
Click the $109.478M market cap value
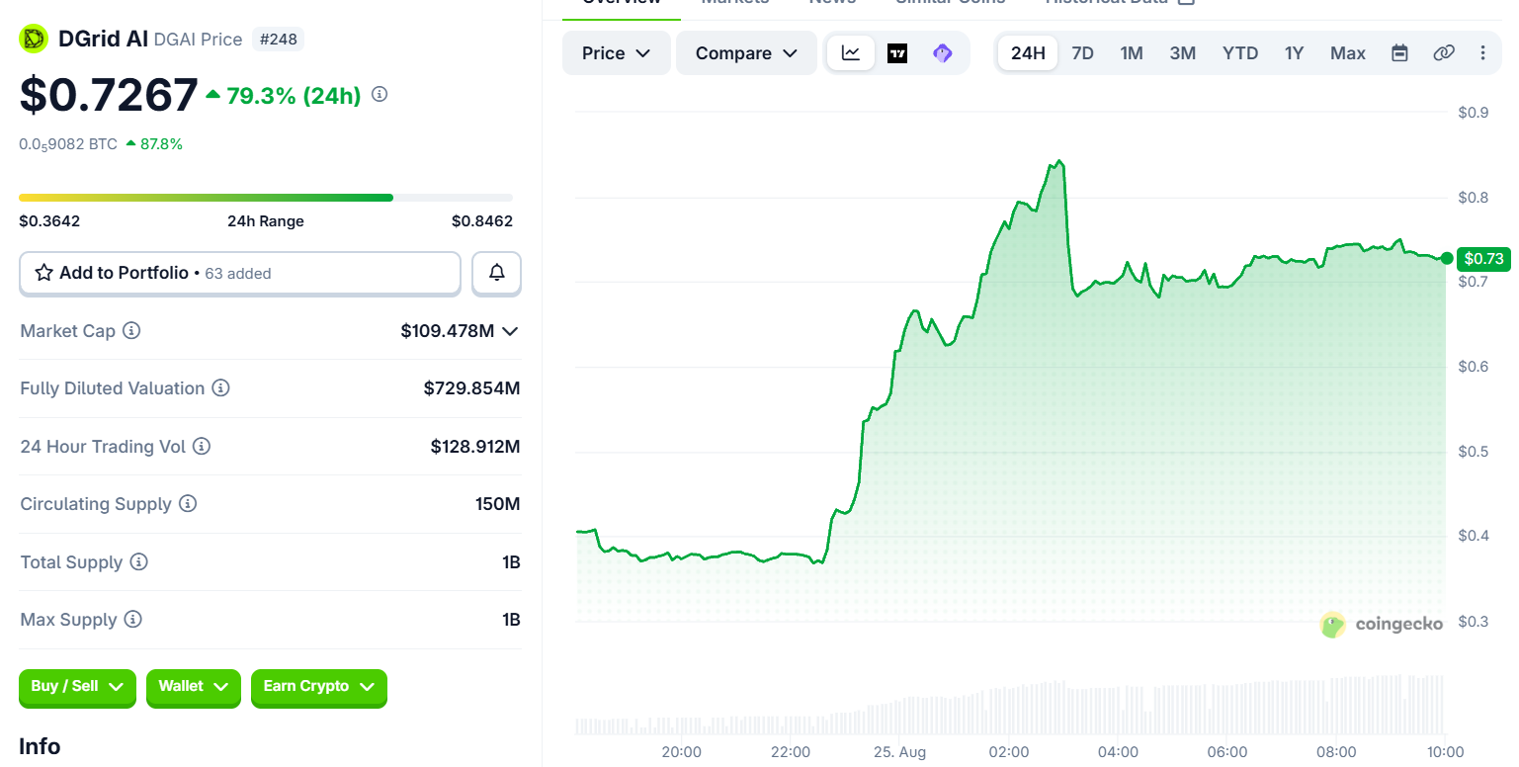tap(448, 331)
